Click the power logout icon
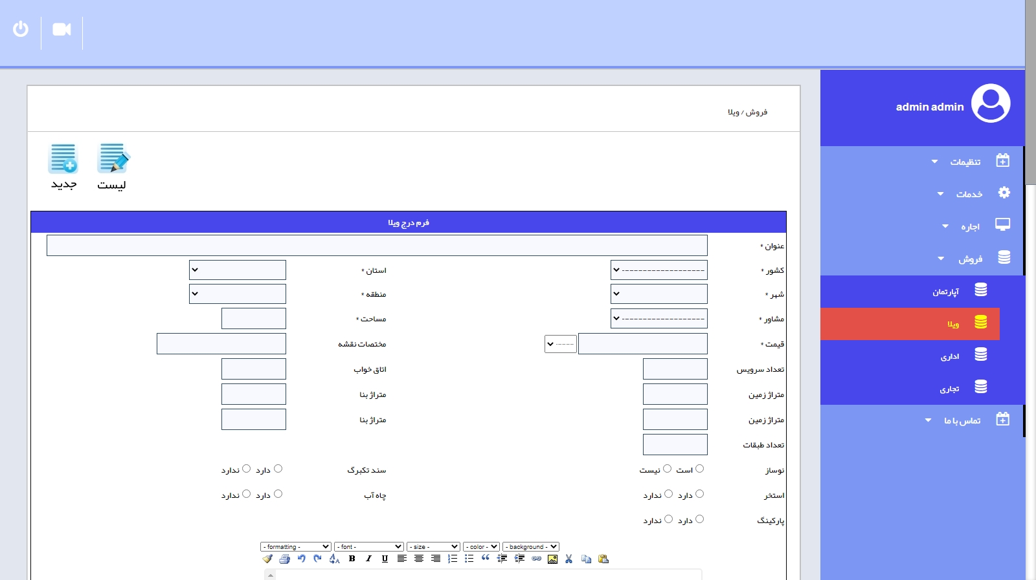Viewport: 1036px width, 580px height. (x=21, y=29)
